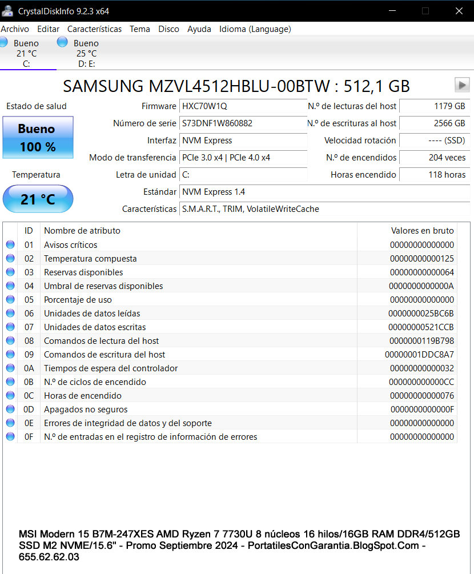
Task: Click status orb for N.º de ciclos de encendido
Action: pyautogui.click(x=10, y=382)
